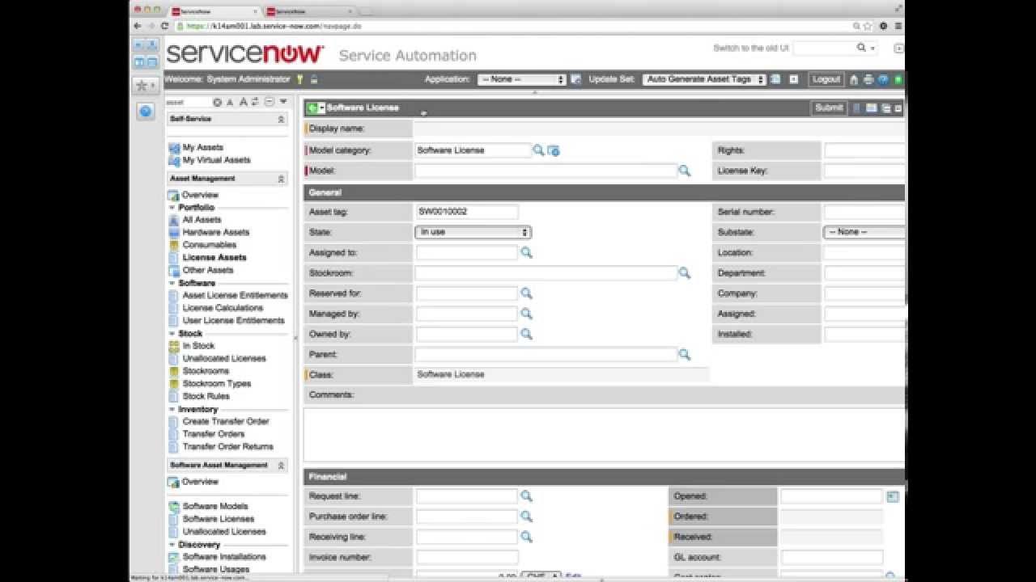Click the Logout button
The image size is (1036, 582).
826,79
